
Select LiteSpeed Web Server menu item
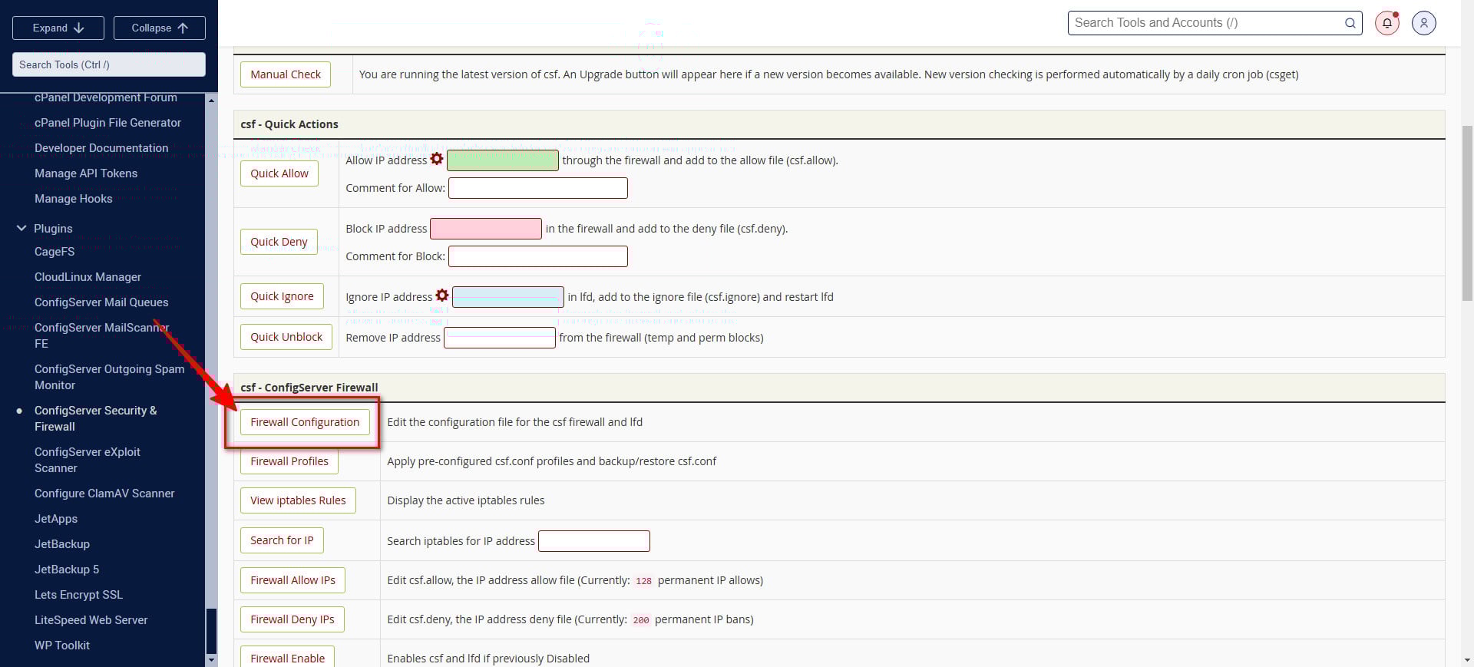(x=91, y=620)
